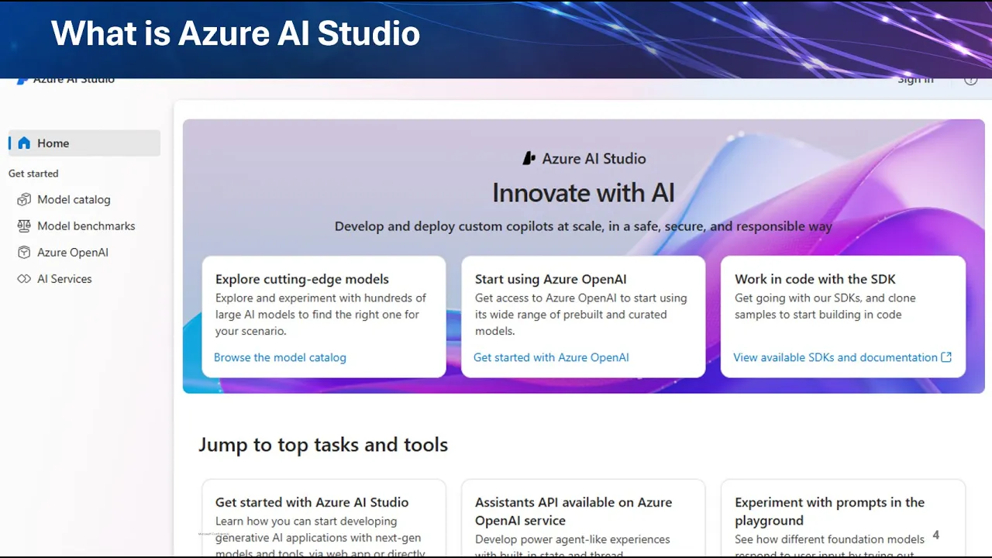Open Model benchmarks from the sidebar
Viewport: 992px width, 558px height.
pos(86,226)
